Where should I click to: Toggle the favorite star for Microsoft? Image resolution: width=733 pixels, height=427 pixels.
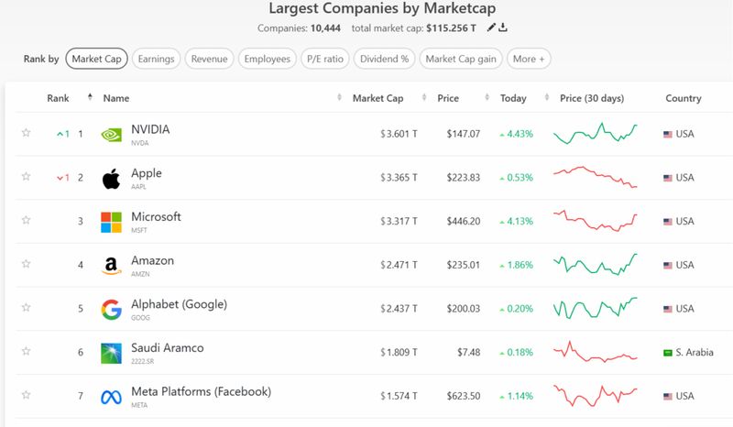pos(27,221)
